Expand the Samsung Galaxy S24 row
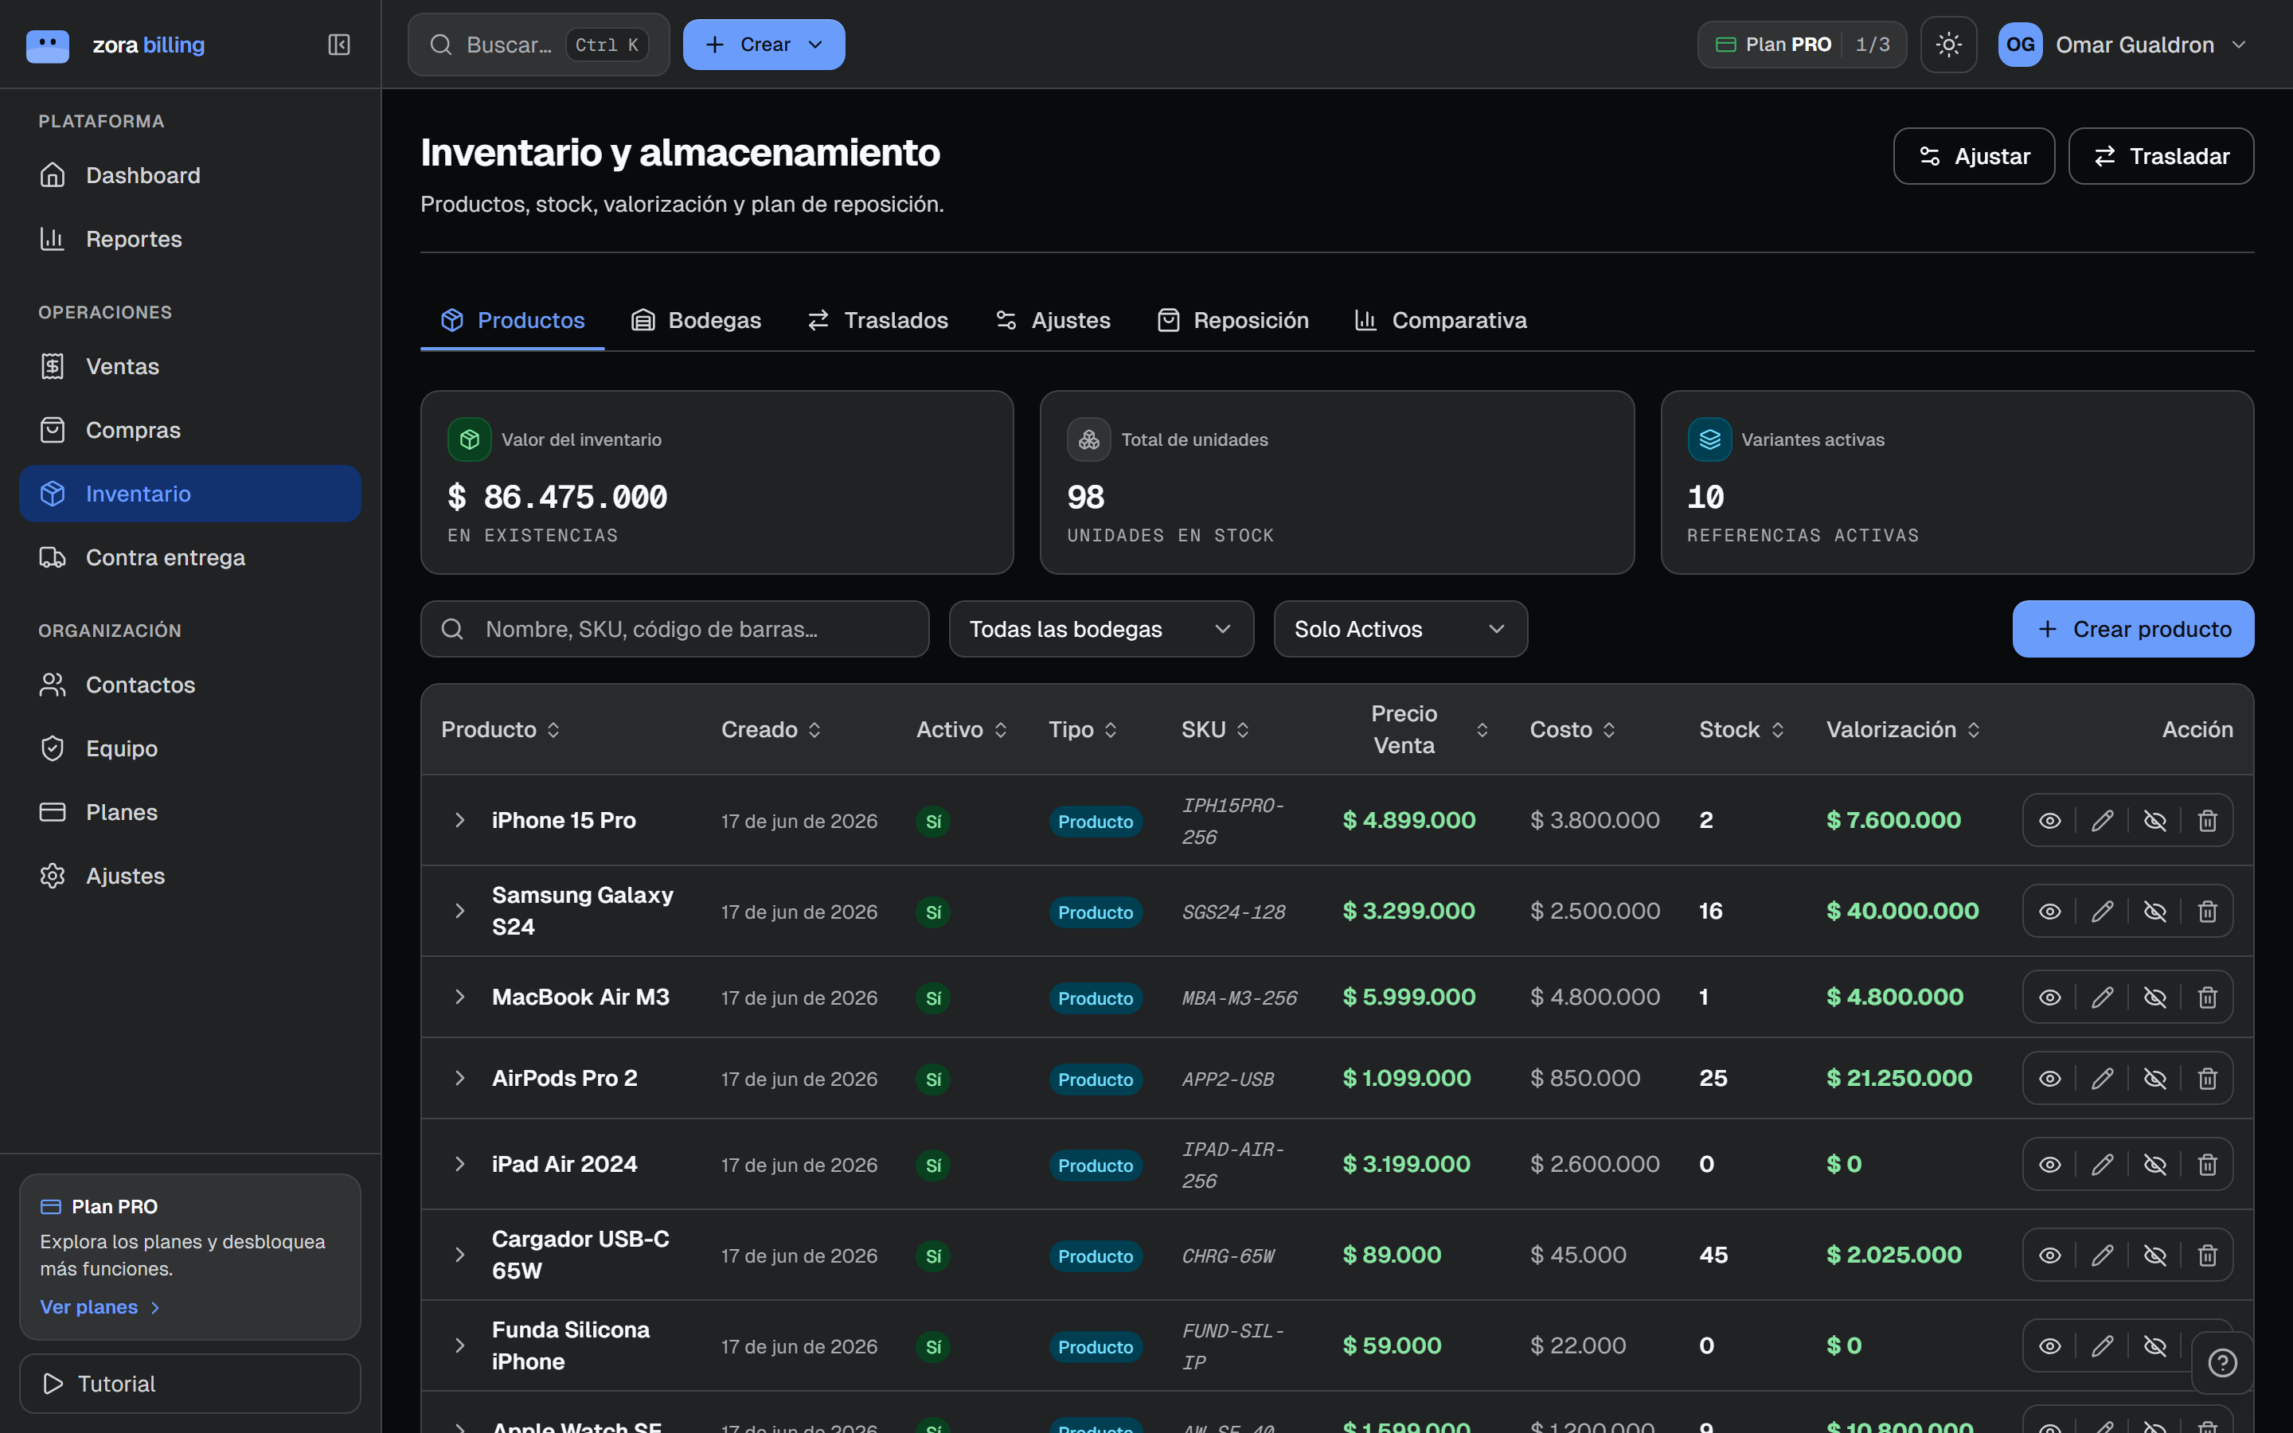Viewport: 2293px width, 1433px height. (x=459, y=912)
